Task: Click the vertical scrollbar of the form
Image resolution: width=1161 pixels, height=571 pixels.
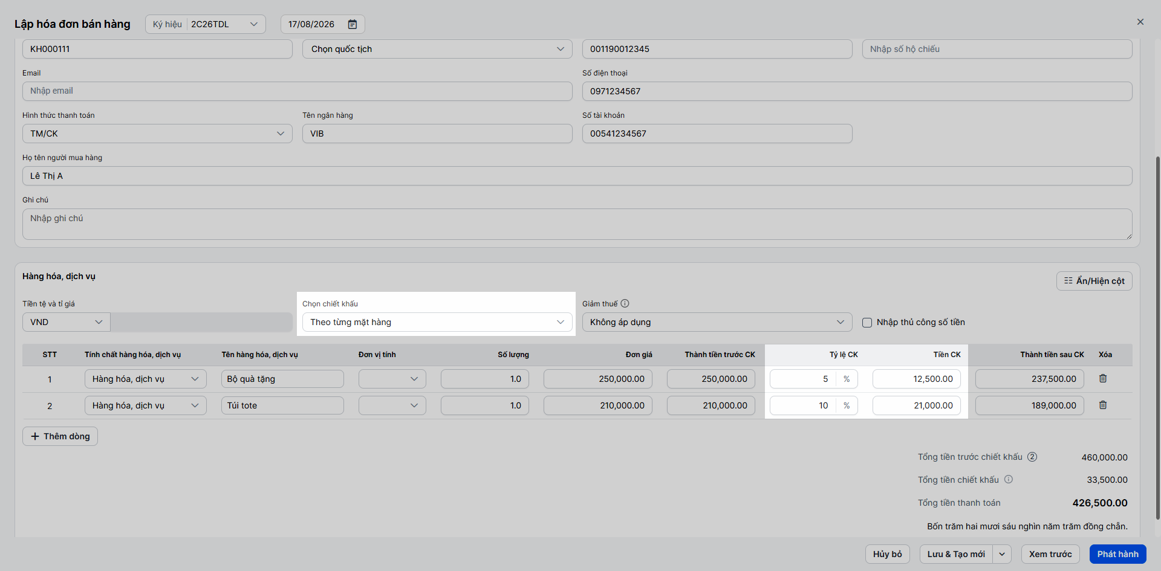Action: click(x=1157, y=337)
